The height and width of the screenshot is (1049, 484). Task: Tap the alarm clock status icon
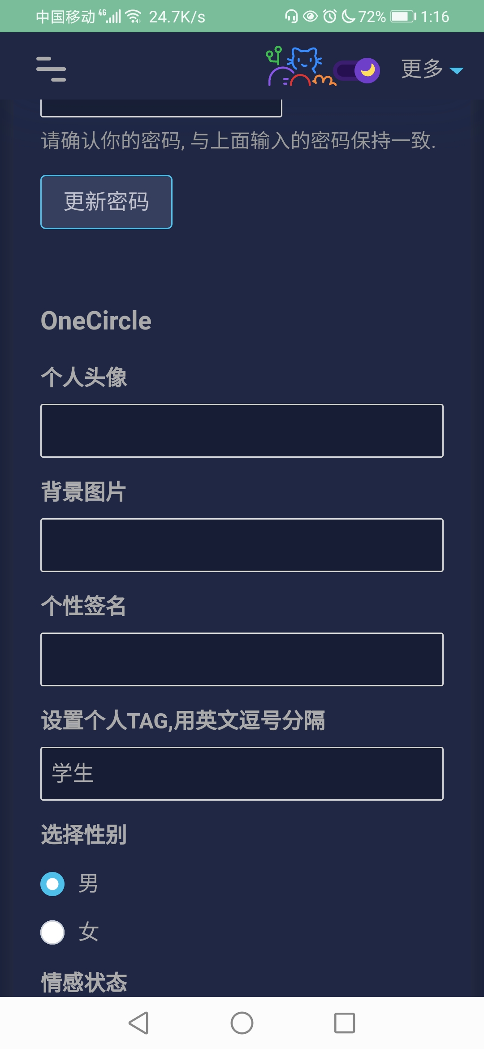pos(330,17)
